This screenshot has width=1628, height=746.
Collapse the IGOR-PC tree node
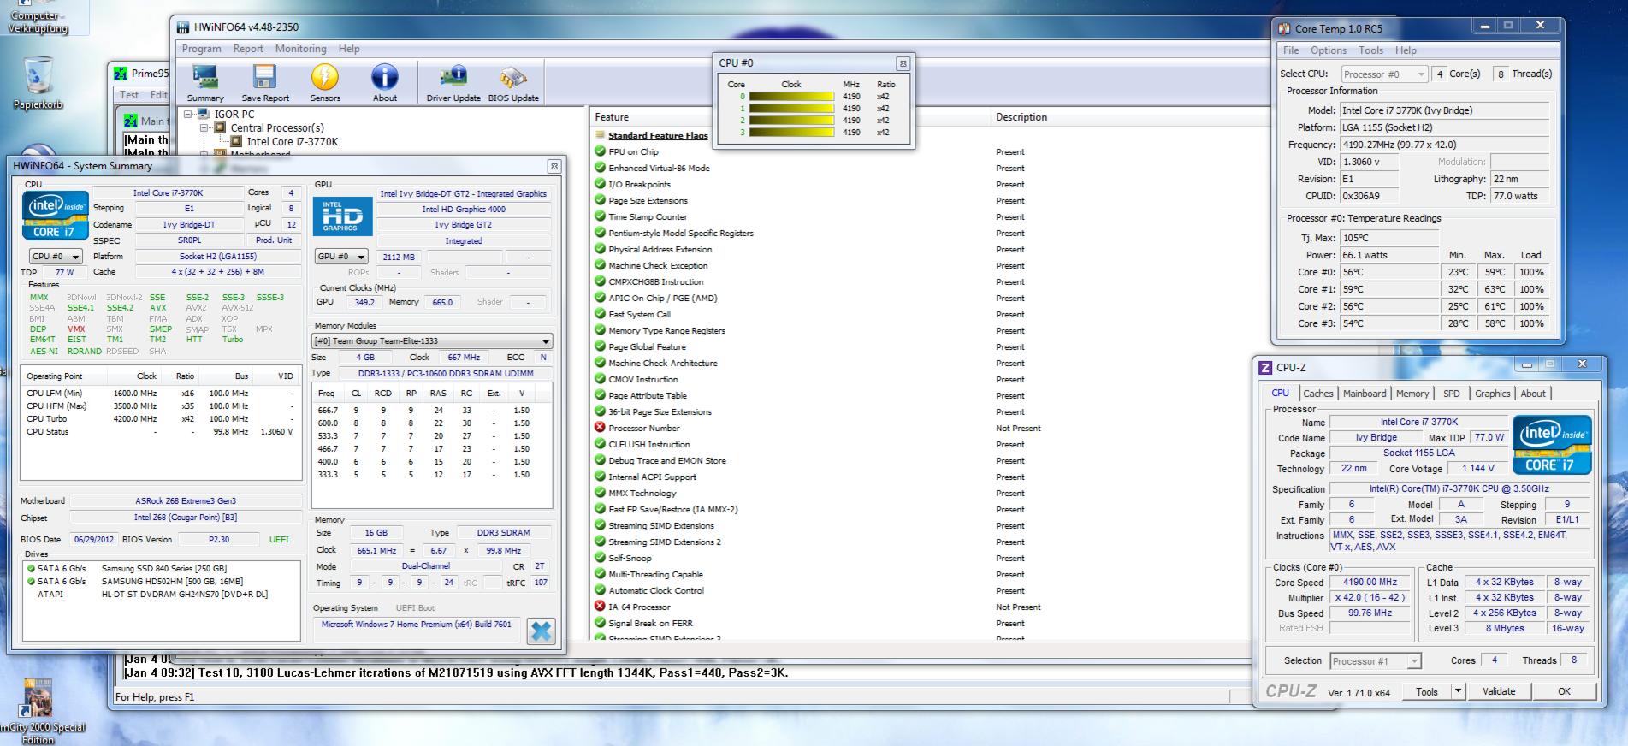[189, 114]
